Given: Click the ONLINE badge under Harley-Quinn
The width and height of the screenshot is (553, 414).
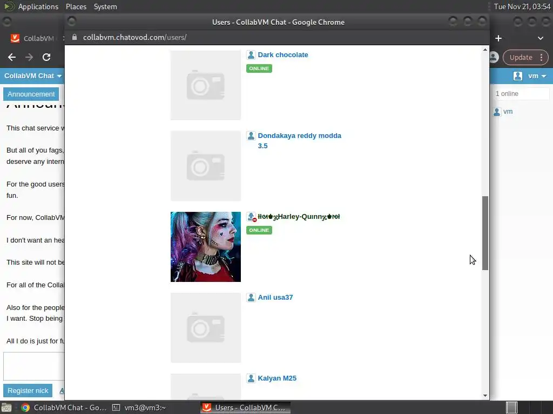Looking at the screenshot, I should pyautogui.click(x=259, y=230).
